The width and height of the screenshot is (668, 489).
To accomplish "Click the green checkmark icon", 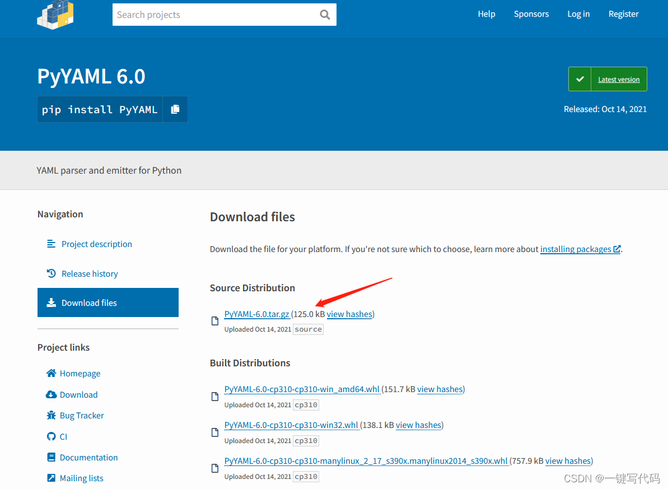I will coord(580,79).
